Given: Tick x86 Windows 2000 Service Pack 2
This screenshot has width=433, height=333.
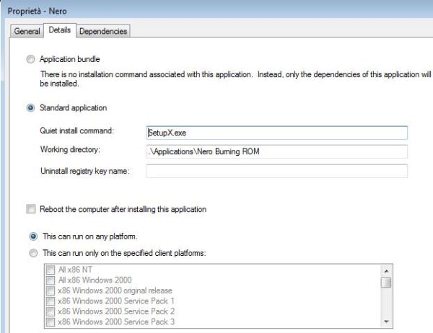Looking at the screenshot, I should (51, 311).
